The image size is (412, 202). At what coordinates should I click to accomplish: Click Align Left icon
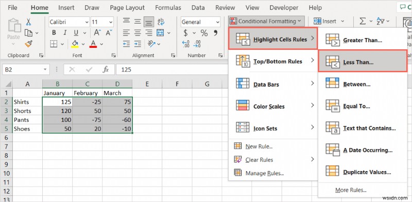pos(126,33)
